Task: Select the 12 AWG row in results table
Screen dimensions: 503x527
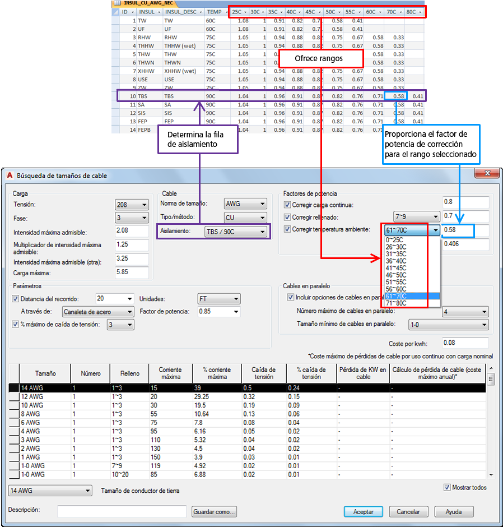Action: [247, 396]
